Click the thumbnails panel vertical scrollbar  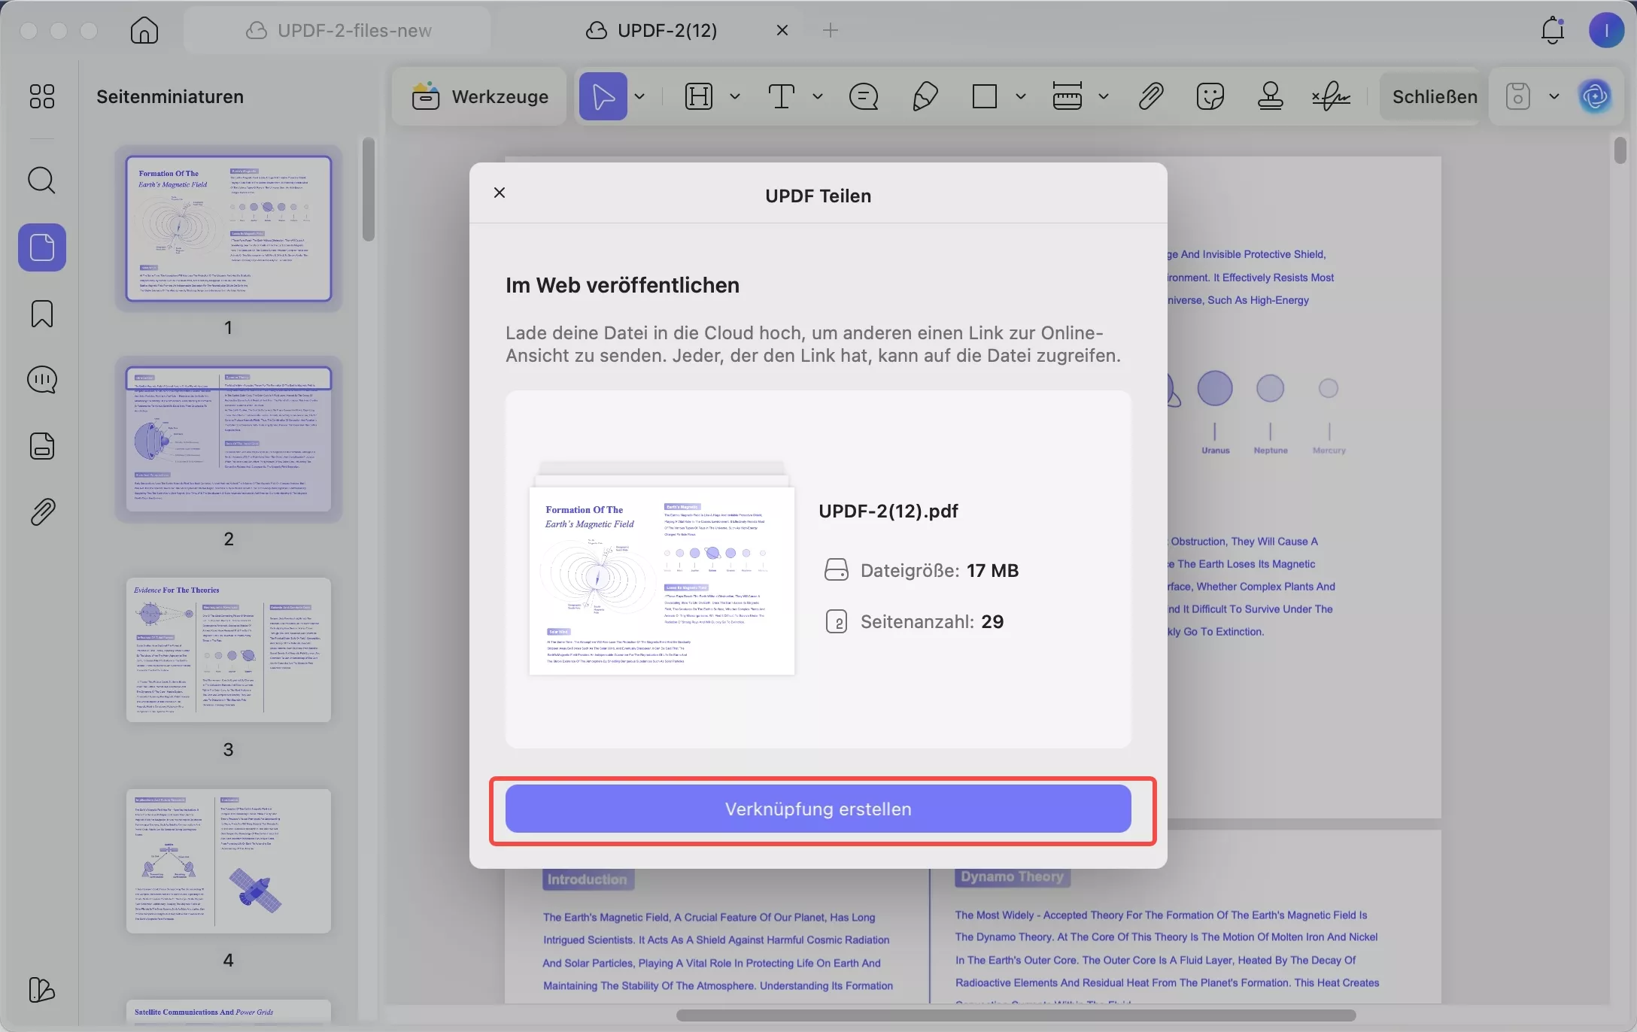pos(368,190)
